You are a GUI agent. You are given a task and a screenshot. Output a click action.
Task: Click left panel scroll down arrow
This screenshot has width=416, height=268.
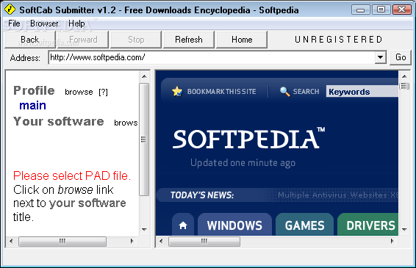[144, 230]
